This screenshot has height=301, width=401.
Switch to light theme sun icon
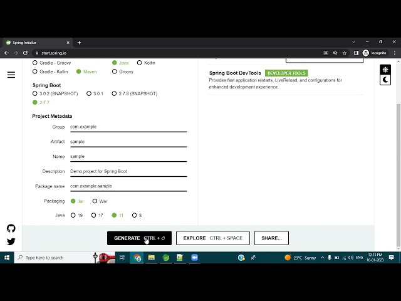coord(385,70)
